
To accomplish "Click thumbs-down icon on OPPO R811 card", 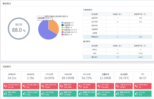I will click(x=136, y=86).
